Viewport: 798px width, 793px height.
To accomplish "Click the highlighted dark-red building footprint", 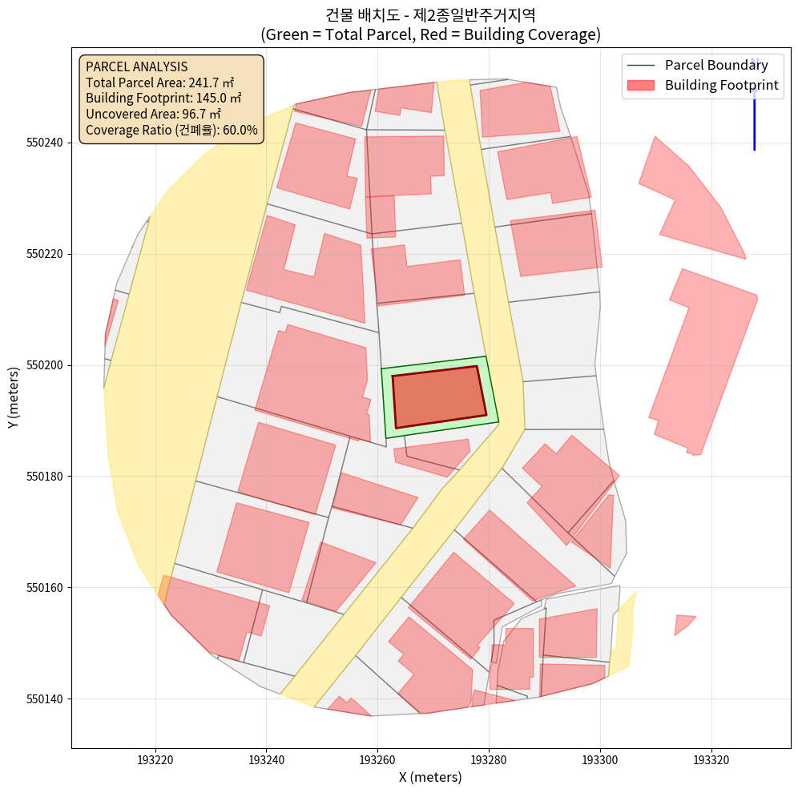I will (x=439, y=396).
